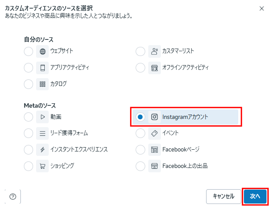The width and height of the screenshot is (270, 207).
Task: Click the globe icon for ウェブサイト
Action: click(x=43, y=52)
